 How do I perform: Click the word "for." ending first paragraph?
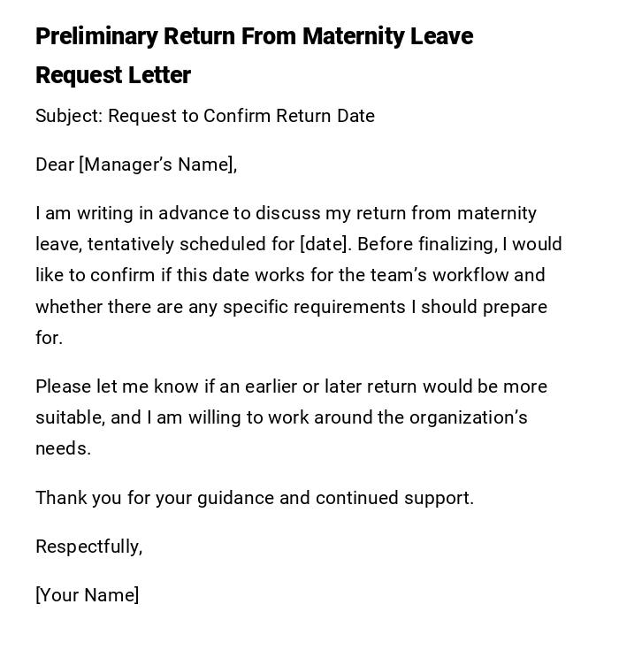point(50,338)
